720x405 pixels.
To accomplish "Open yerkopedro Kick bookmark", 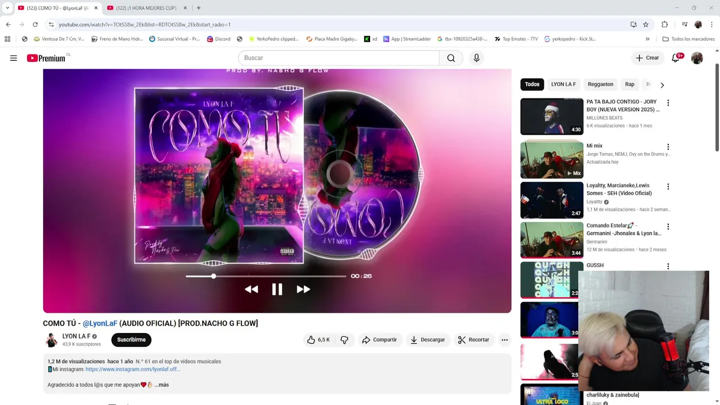I will point(570,39).
